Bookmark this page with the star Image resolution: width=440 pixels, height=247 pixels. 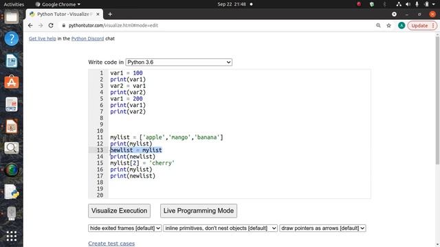click(388, 25)
